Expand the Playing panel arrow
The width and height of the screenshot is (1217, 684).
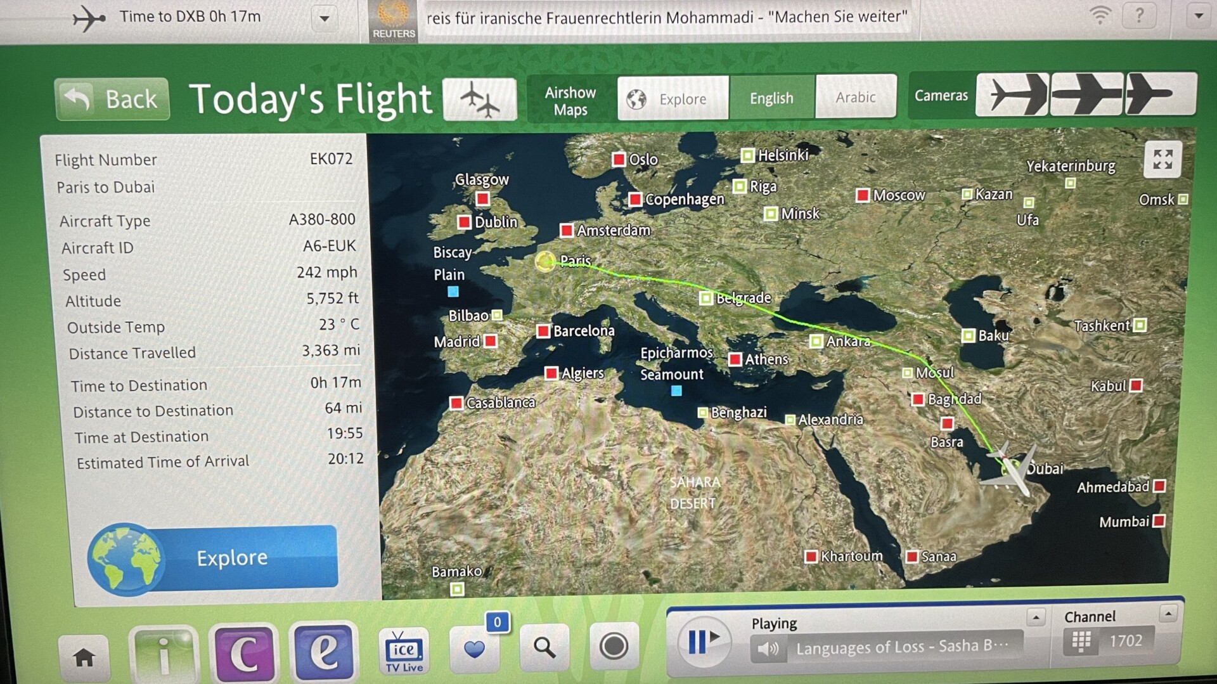coord(1036,617)
